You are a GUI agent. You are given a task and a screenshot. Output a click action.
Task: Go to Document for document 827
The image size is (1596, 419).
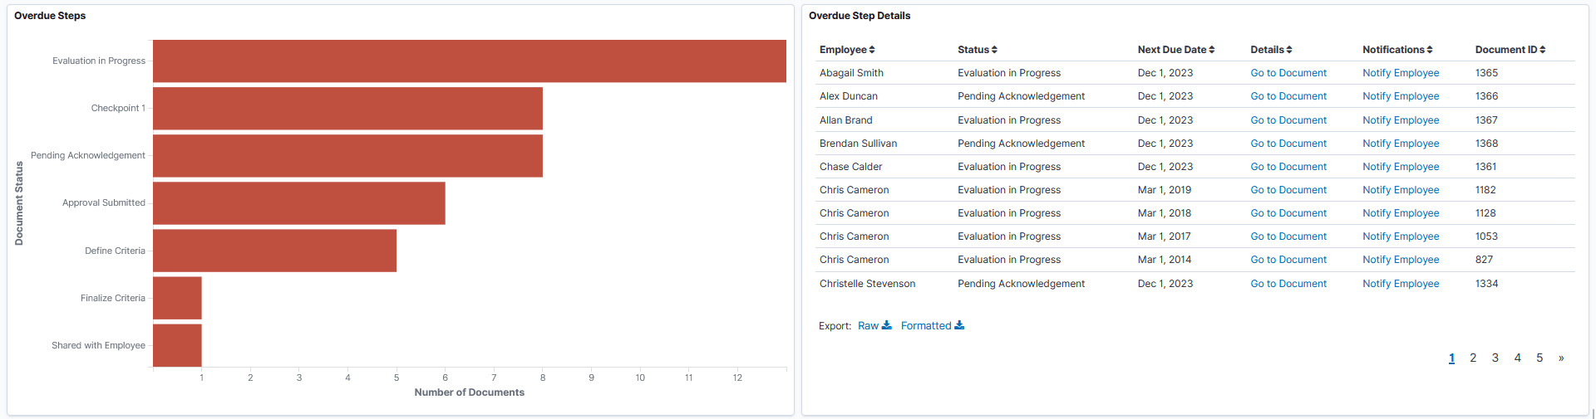click(1288, 260)
